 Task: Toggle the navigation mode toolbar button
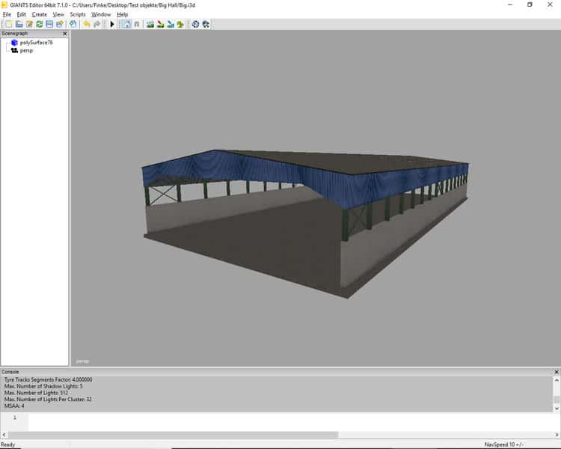[x=126, y=24]
